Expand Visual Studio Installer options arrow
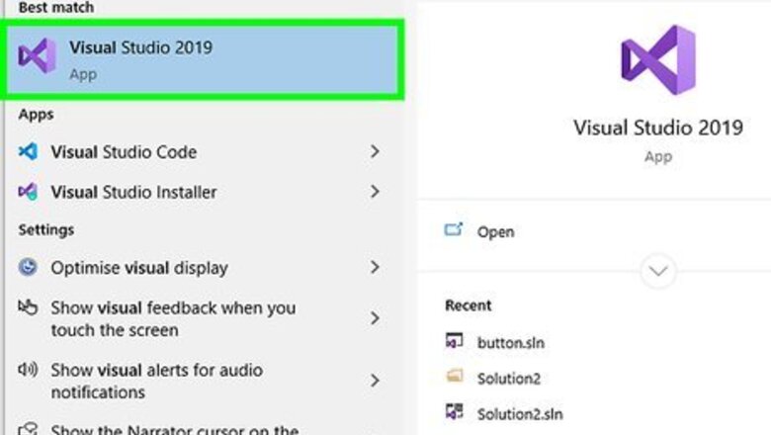 point(375,192)
